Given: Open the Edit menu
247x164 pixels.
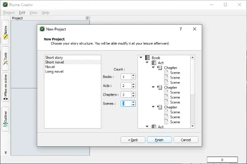Looking at the screenshot, I should tap(22, 13).
